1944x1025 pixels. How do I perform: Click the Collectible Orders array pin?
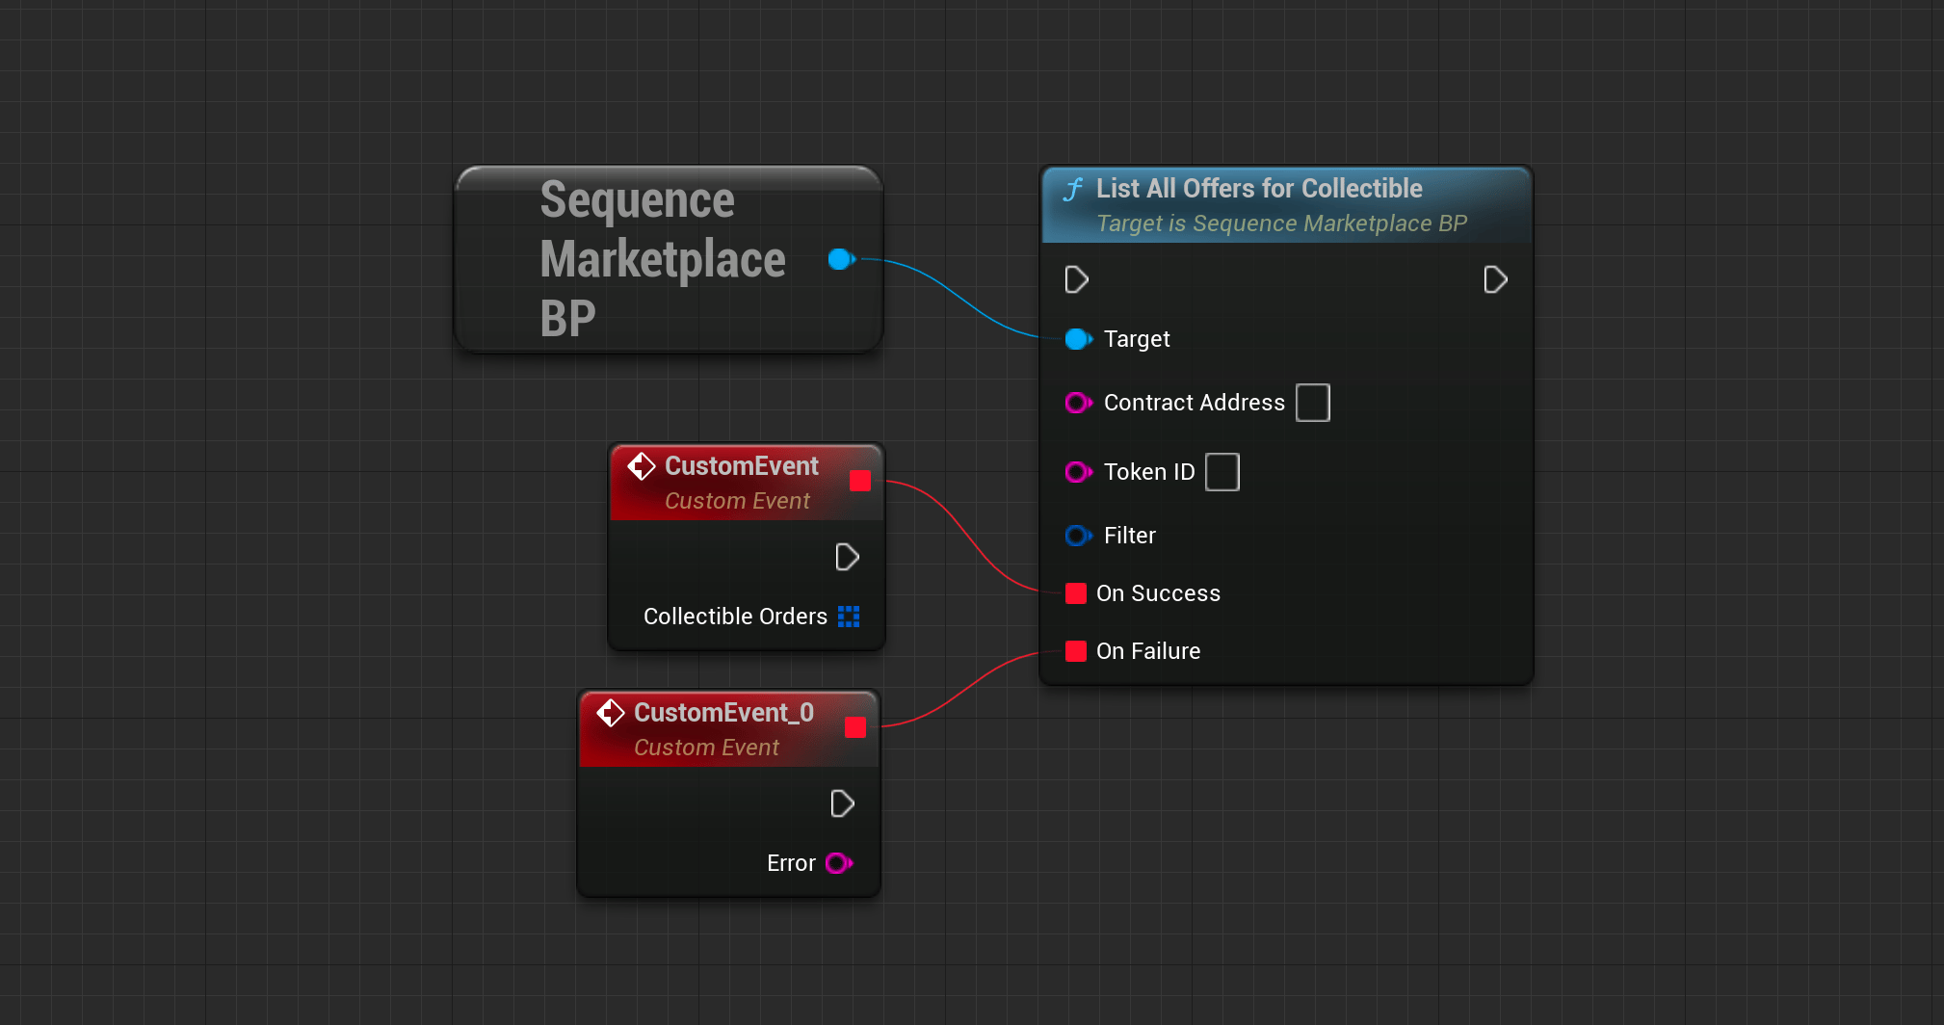tap(849, 617)
